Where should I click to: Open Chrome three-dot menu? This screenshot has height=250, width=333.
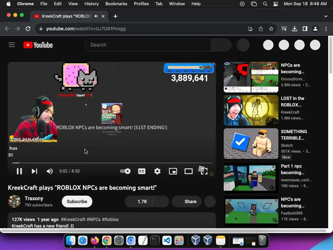(x=326, y=29)
